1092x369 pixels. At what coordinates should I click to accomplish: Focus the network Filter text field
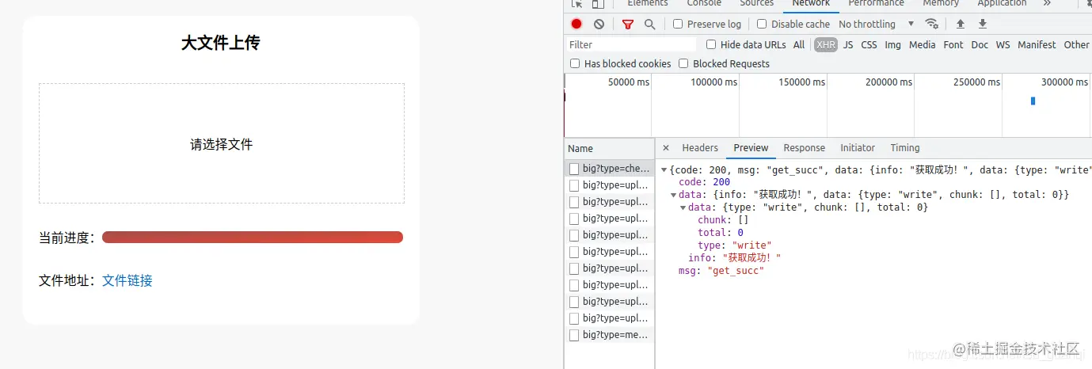click(631, 45)
